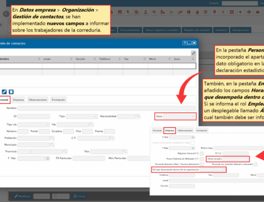The image size is (264, 202).
Task: Check the Personal directivo box
Action: click(202, 164)
